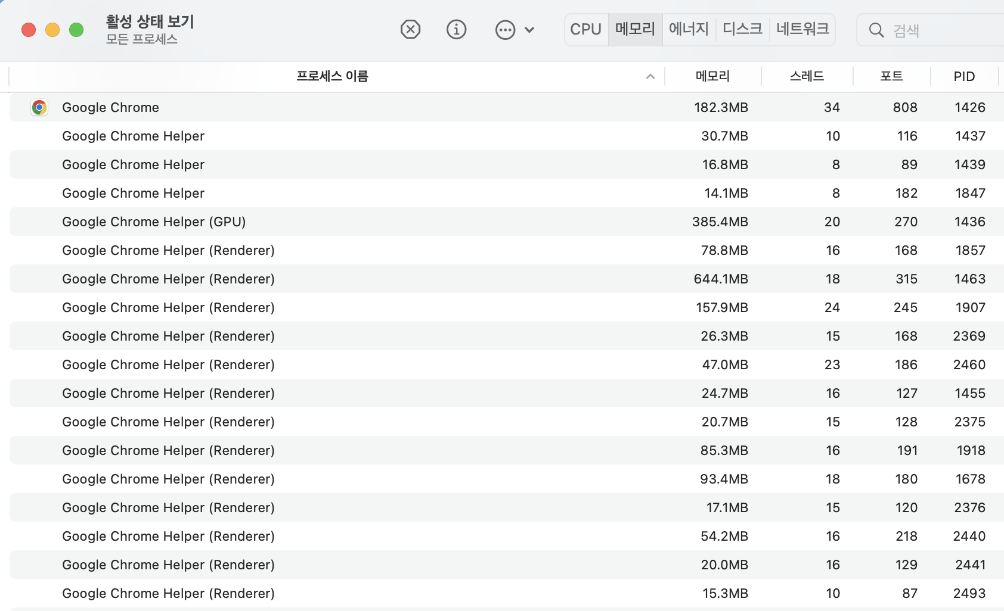Switch to the CPU tab
The height and width of the screenshot is (611, 1004).
586,29
